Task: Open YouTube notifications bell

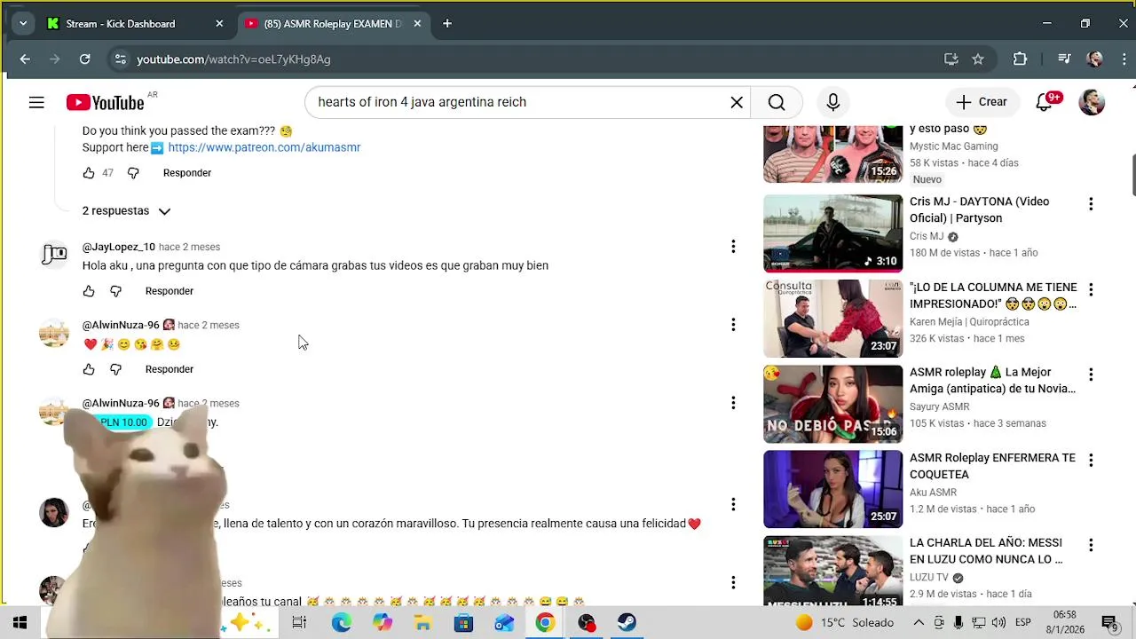Action: [x=1045, y=102]
